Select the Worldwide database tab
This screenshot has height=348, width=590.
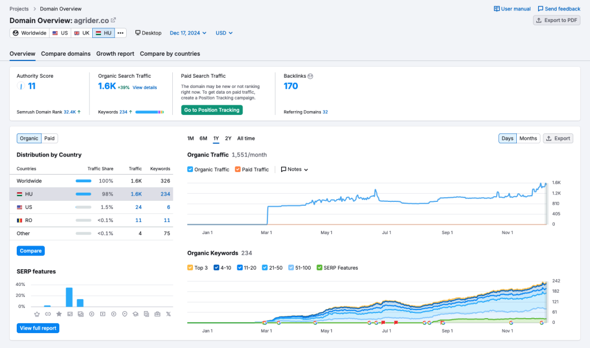[29, 33]
